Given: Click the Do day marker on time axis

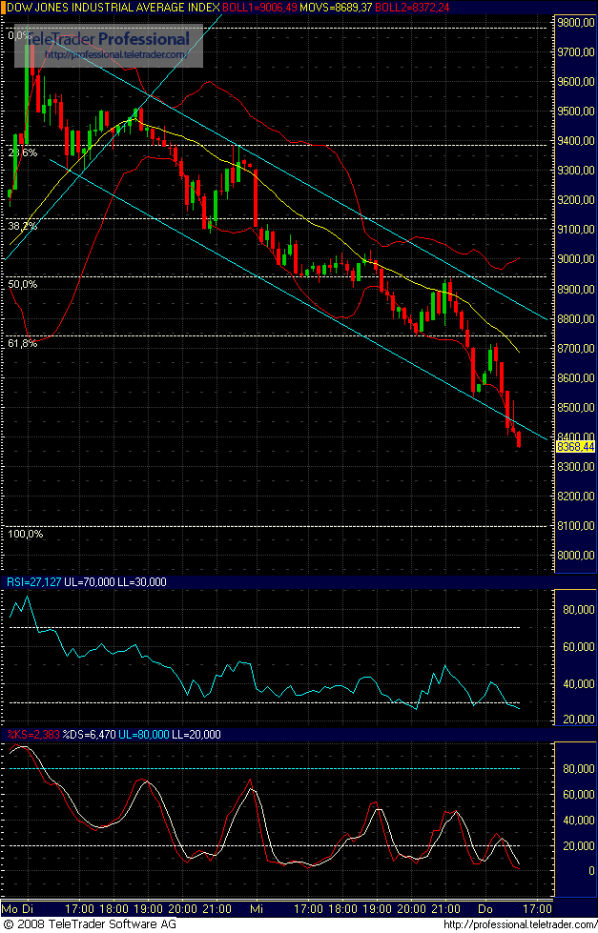Looking at the screenshot, I should click(486, 908).
